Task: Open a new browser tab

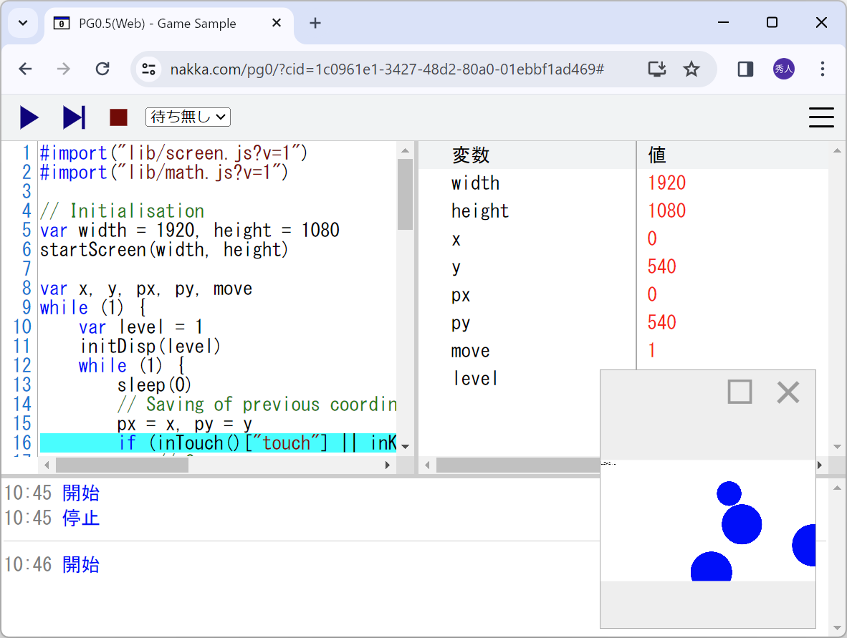Action: [x=315, y=23]
